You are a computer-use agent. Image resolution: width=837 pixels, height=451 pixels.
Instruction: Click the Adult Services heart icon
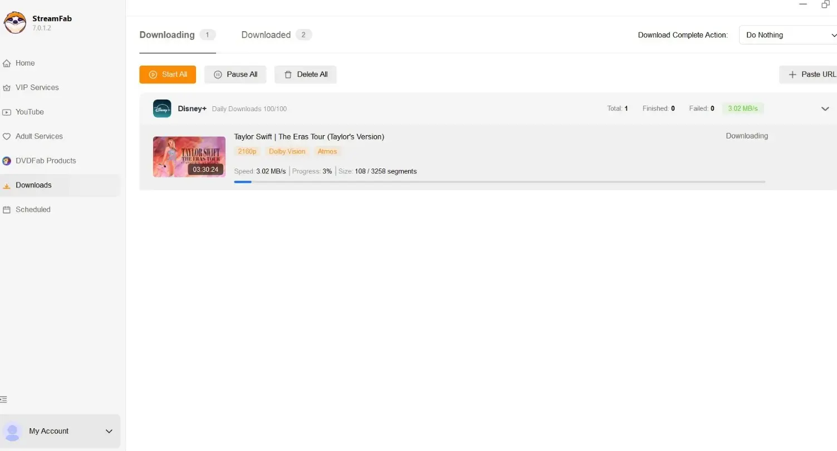pyautogui.click(x=7, y=137)
